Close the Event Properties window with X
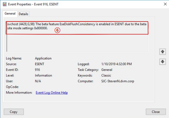This screenshot has width=169, height=118. (165, 4)
